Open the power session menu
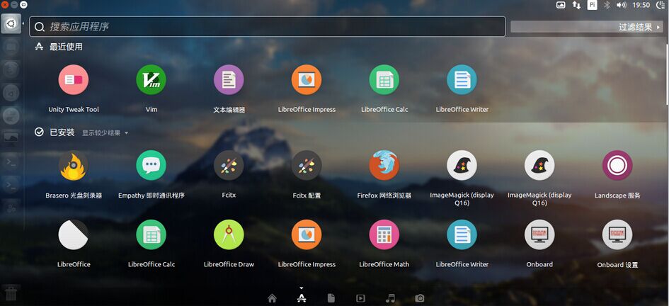The height and width of the screenshot is (306, 669). [661, 5]
